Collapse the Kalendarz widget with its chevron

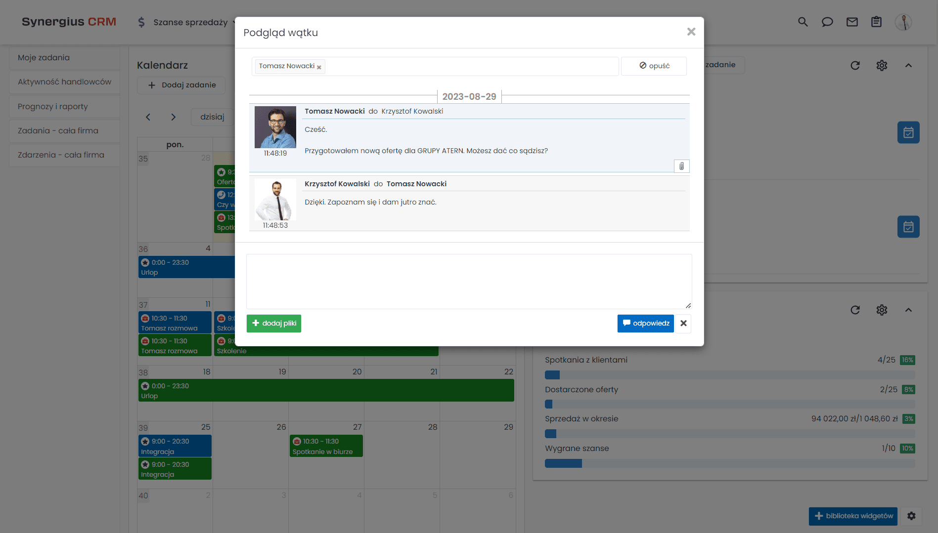coord(909,65)
